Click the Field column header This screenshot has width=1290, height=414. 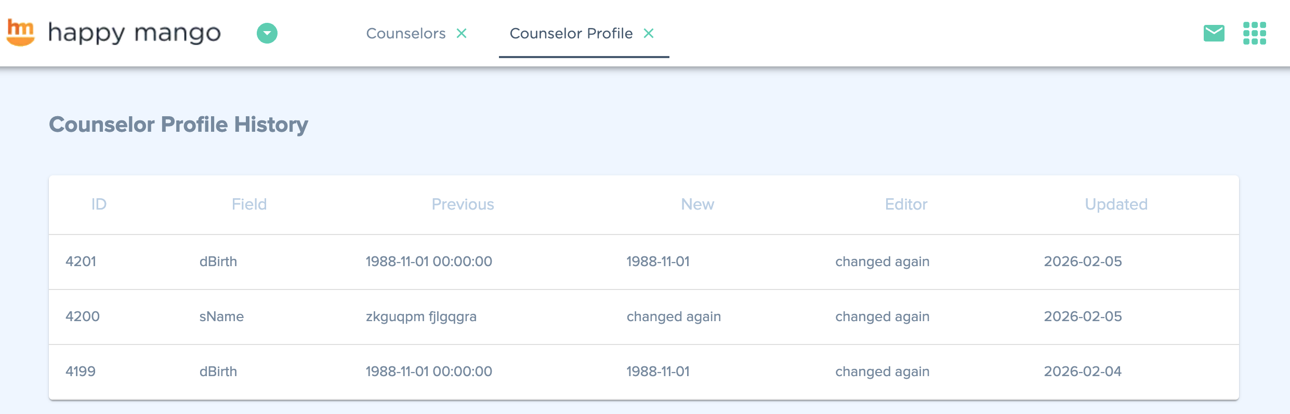(x=249, y=204)
